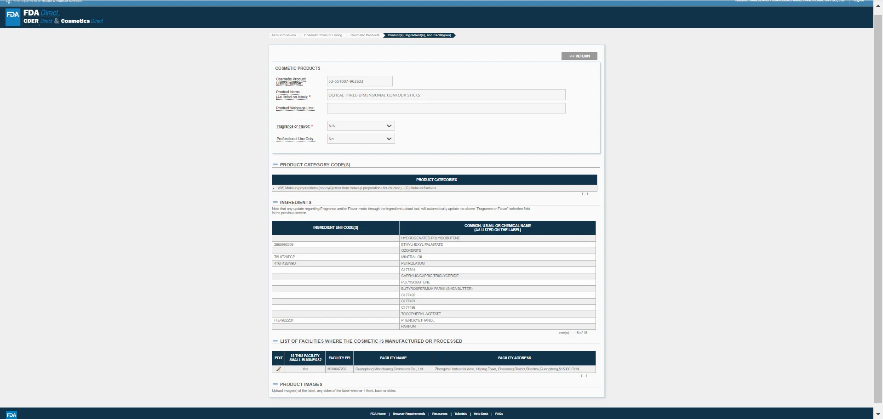This screenshot has width=883, height=419.
Task: Click the Product Webpage Link input field
Action: (446, 108)
